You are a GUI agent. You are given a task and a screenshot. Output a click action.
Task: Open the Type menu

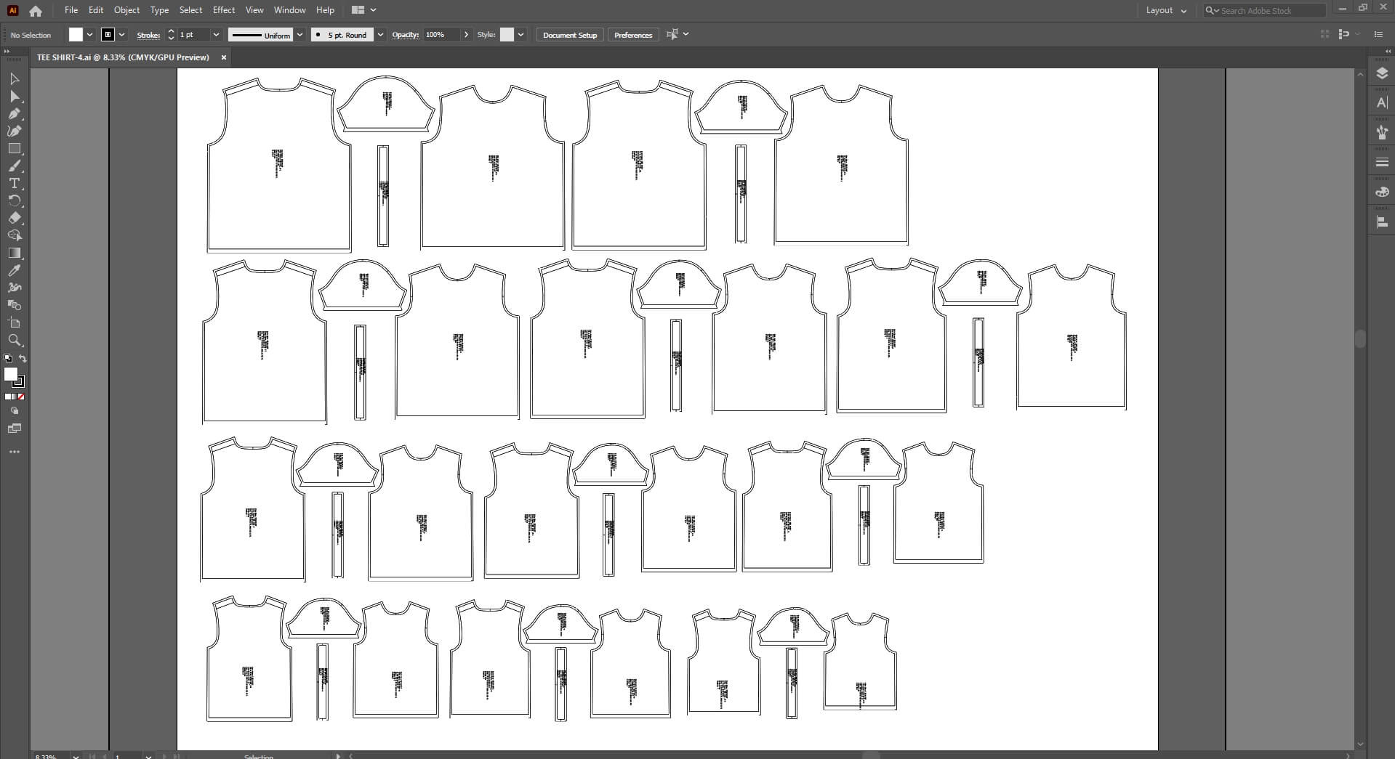159,10
